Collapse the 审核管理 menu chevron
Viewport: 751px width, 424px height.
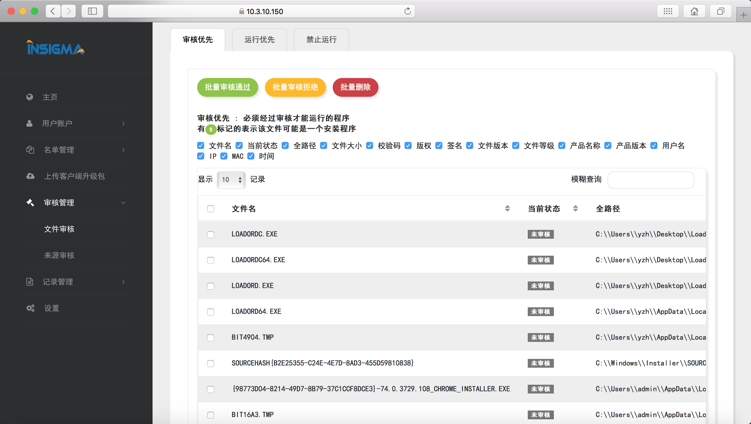[124, 203]
